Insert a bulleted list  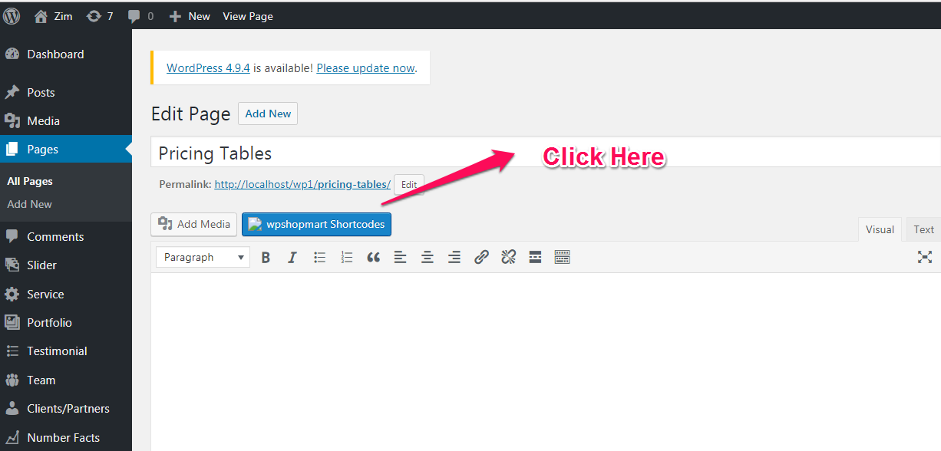(x=320, y=258)
